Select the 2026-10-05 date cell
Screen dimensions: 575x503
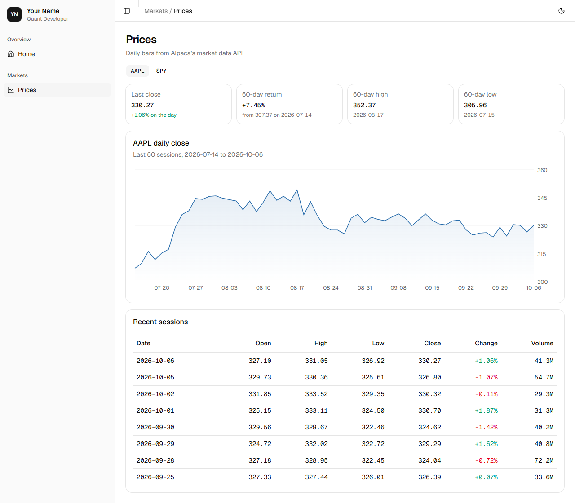[155, 377]
